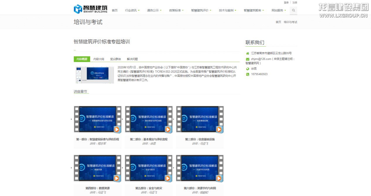Click the search magnifier icon in the navbar
Viewport: 371px width, 196px height.
tap(293, 10)
